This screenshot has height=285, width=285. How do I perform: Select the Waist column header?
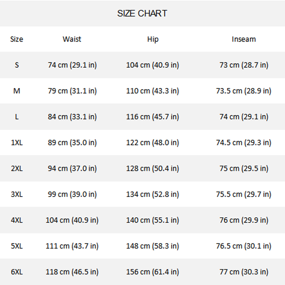tap(72, 39)
